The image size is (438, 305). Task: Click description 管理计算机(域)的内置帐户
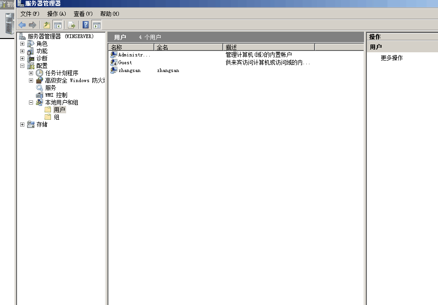point(258,55)
